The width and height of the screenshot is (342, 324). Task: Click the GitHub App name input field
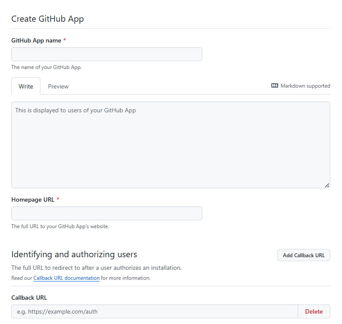[x=107, y=54]
